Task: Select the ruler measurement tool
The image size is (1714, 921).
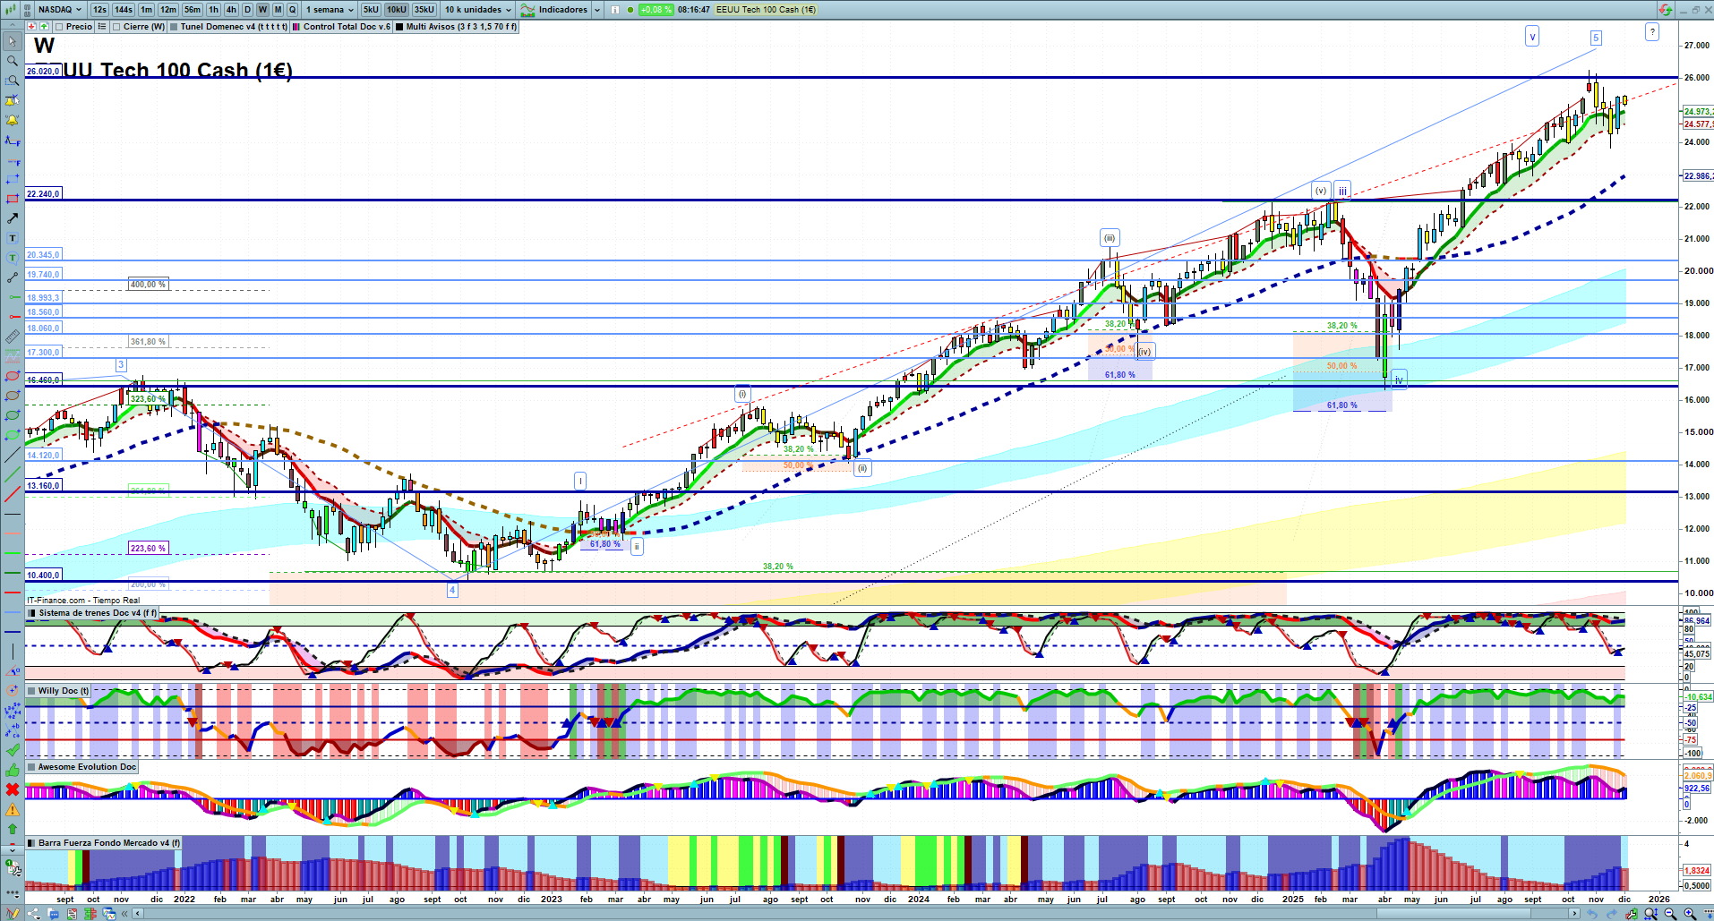Action: click(x=13, y=337)
